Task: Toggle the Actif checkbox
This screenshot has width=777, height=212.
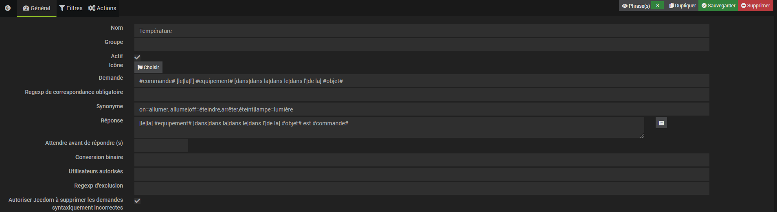Action: (137, 57)
